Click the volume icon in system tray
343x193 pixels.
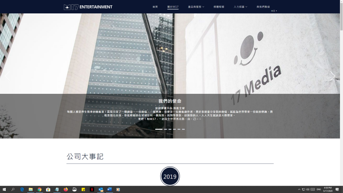[307, 189]
